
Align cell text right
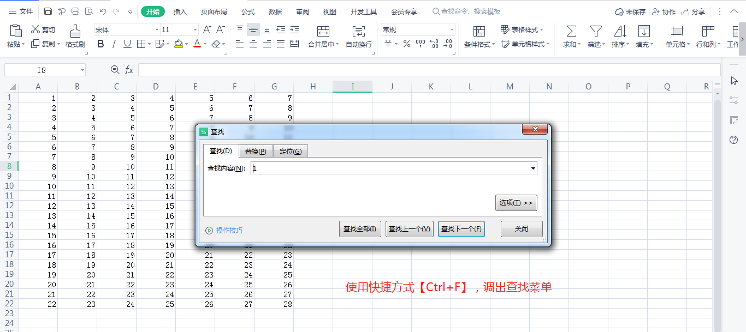tap(267, 44)
